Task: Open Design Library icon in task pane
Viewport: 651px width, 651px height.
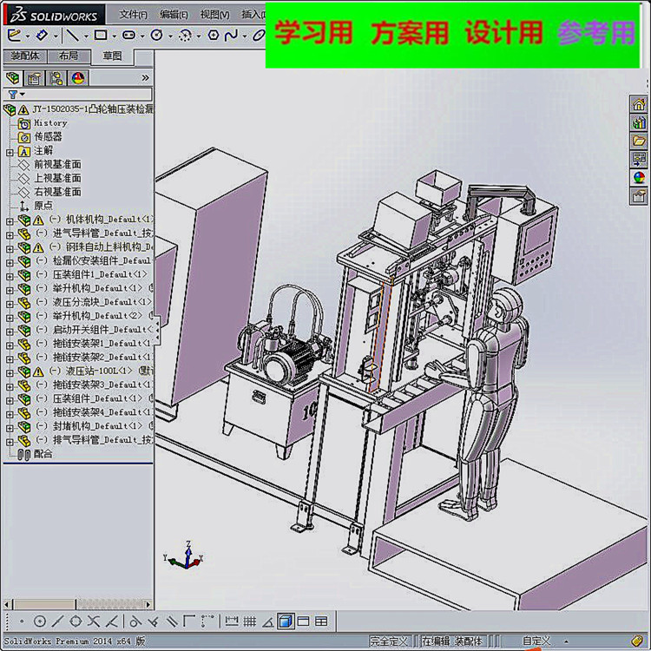Action: 639,122
